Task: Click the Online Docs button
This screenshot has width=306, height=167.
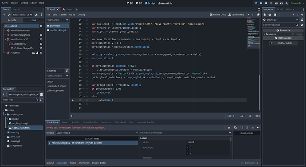Action: click(x=218, y=15)
